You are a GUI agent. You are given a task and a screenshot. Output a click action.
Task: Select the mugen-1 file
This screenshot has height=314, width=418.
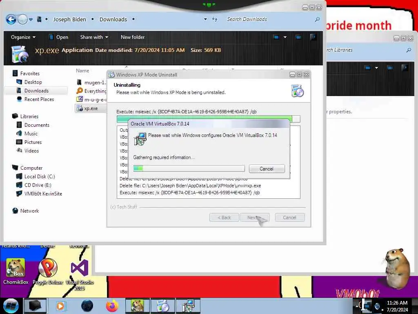tap(91, 83)
